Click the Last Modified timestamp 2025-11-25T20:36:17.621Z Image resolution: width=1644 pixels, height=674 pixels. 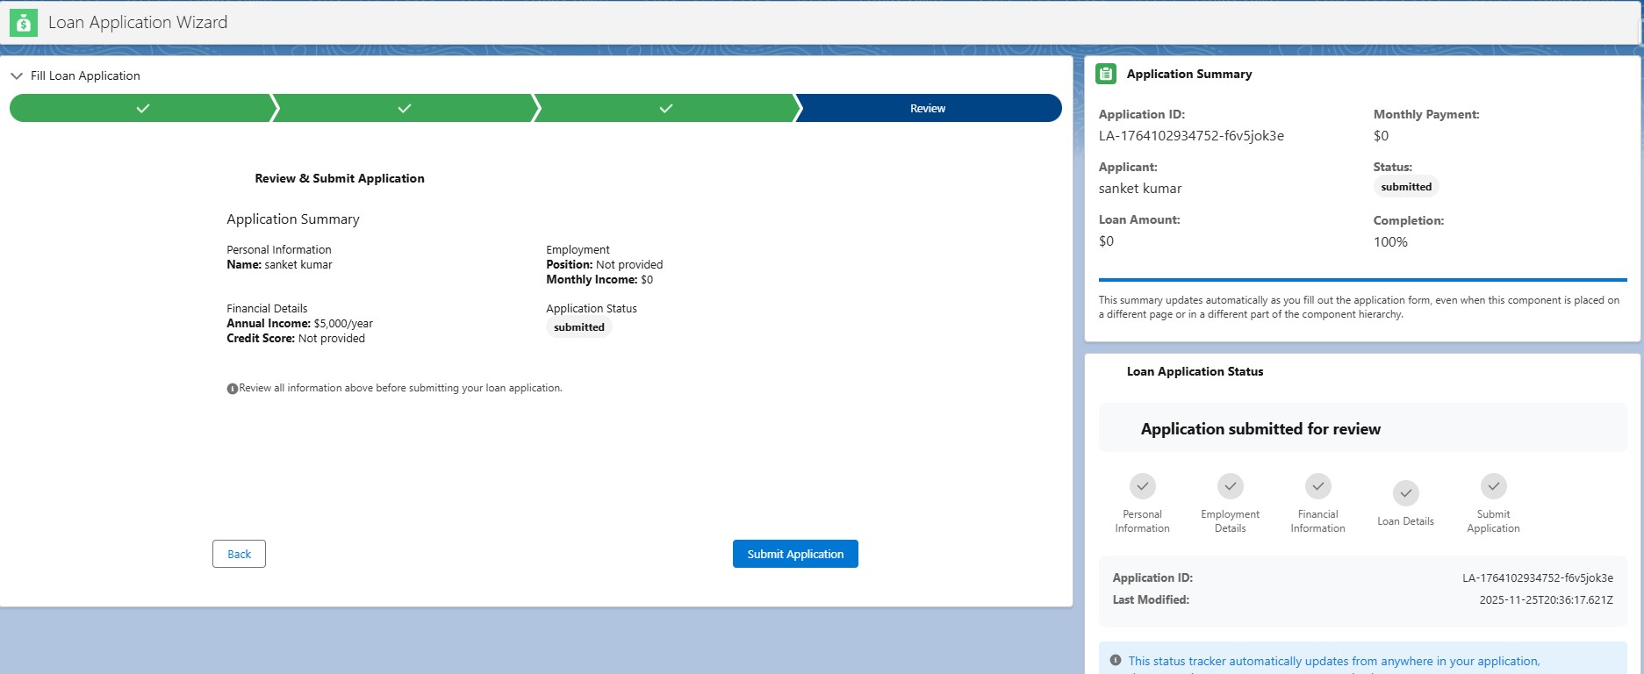pyautogui.click(x=1546, y=600)
